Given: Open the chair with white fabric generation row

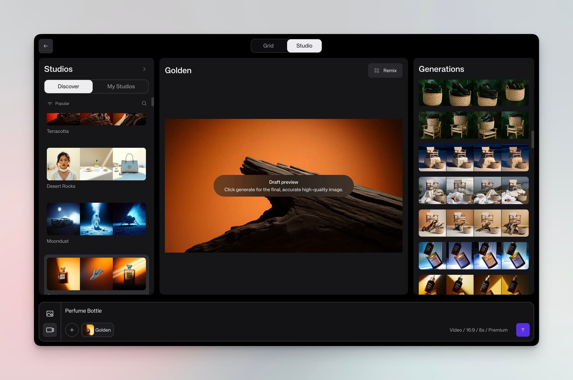Looking at the screenshot, I should pos(474,191).
